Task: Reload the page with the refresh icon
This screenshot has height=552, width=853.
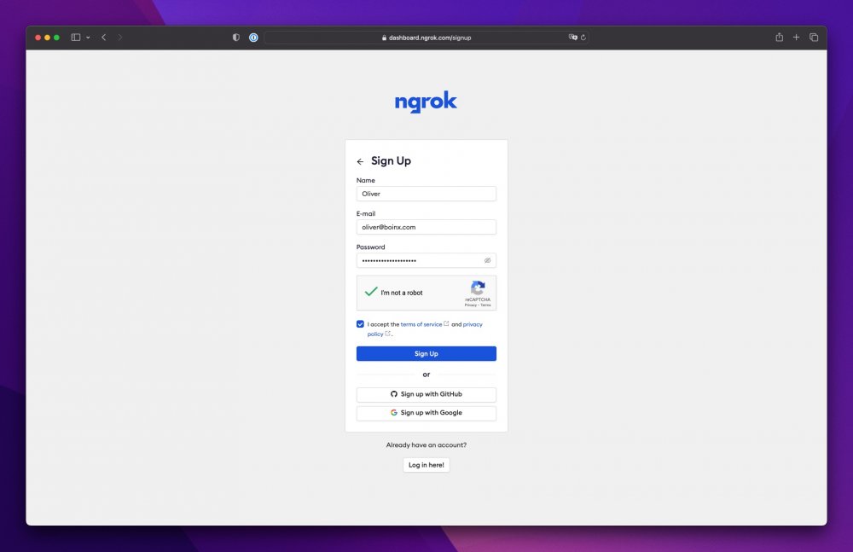Action: click(x=583, y=38)
